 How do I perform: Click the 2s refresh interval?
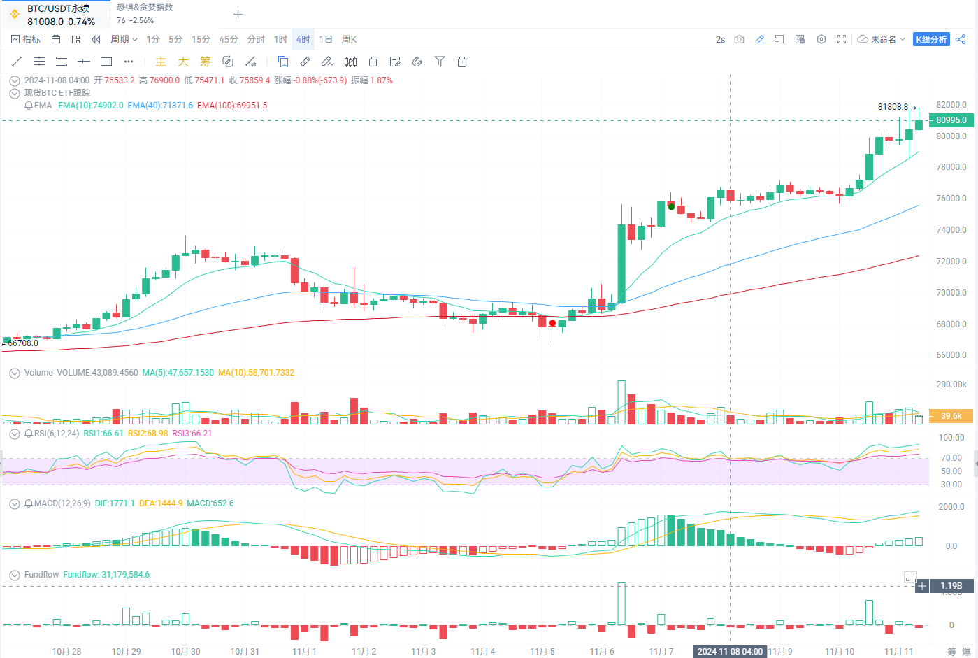tap(720, 39)
